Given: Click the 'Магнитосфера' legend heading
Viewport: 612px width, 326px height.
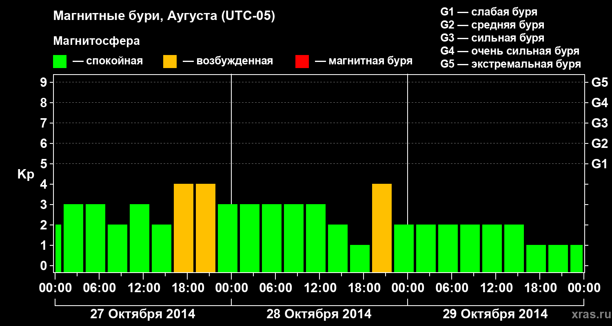Looking at the screenshot, I should [97, 41].
